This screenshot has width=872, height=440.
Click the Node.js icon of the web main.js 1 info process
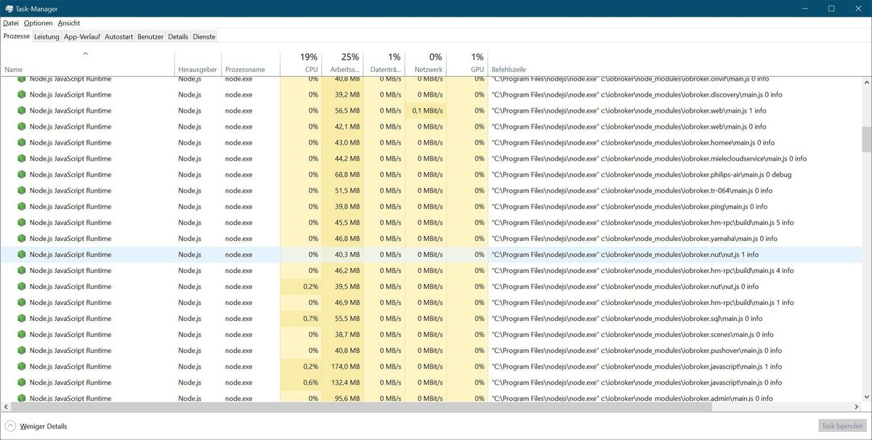click(x=22, y=110)
